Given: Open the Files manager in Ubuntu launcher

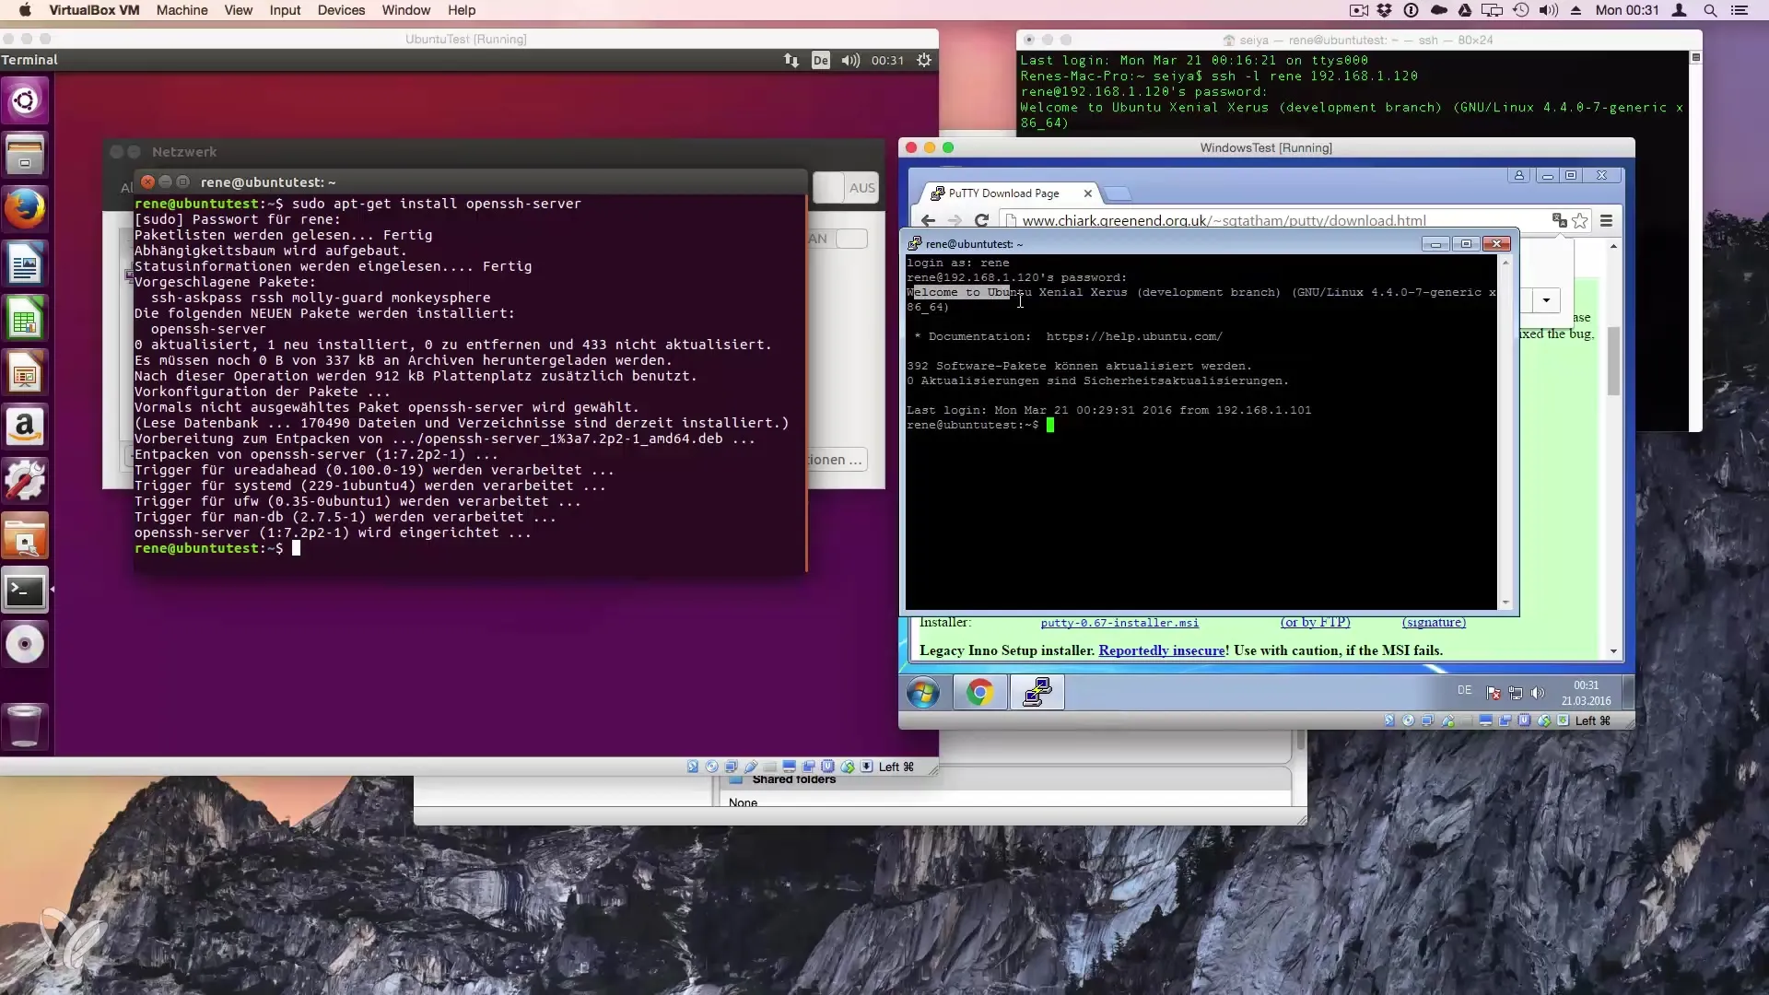Looking at the screenshot, I should [x=25, y=155].
